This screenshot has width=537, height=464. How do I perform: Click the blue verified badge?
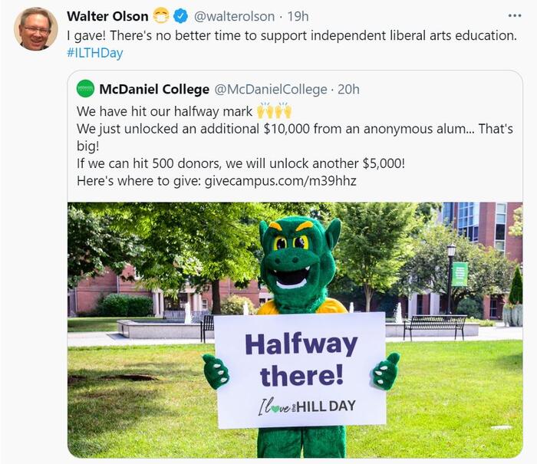tap(181, 16)
